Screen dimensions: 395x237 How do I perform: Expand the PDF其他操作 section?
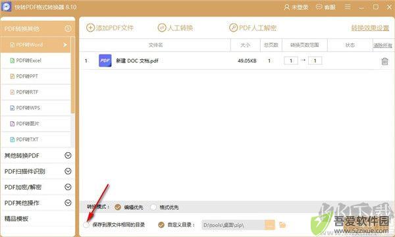pyautogui.click(x=38, y=203)
